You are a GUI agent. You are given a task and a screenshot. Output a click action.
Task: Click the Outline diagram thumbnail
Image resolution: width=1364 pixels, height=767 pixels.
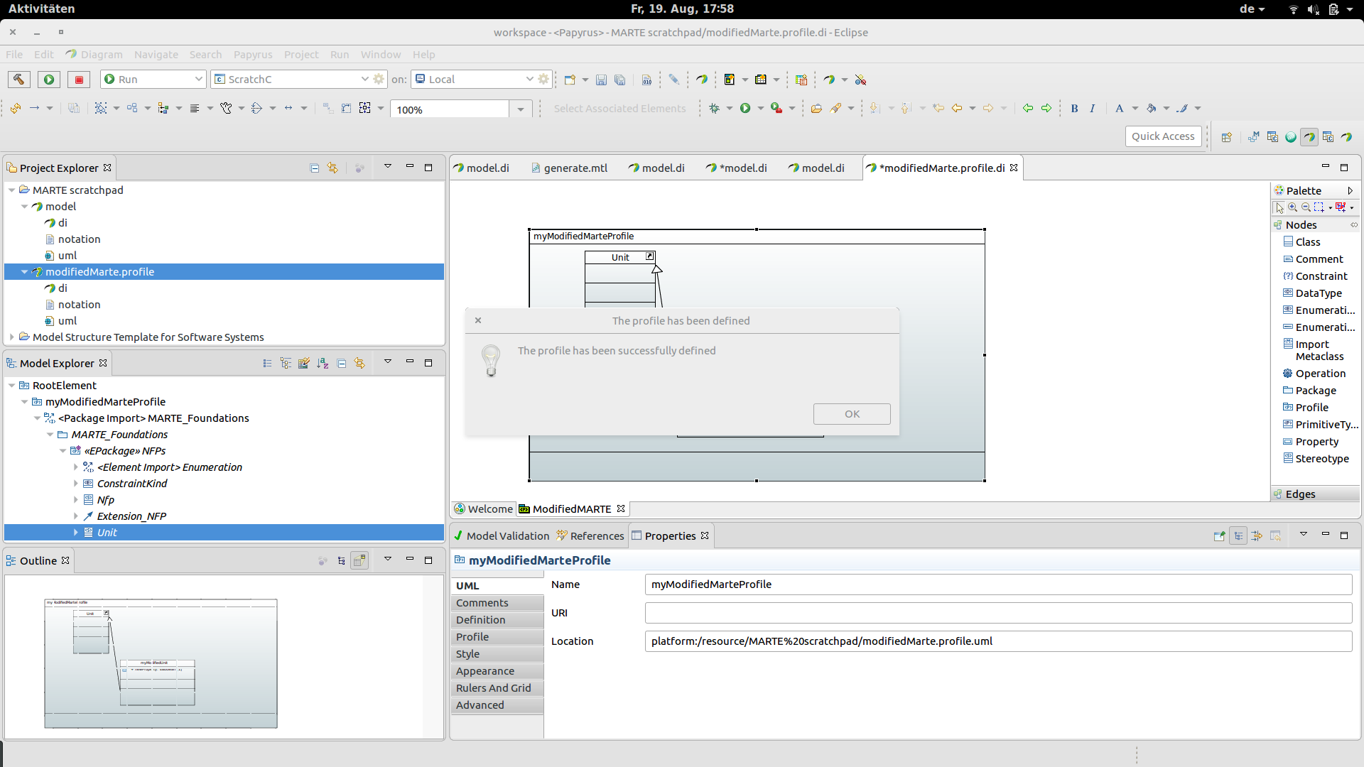click(x=161, y=663)
